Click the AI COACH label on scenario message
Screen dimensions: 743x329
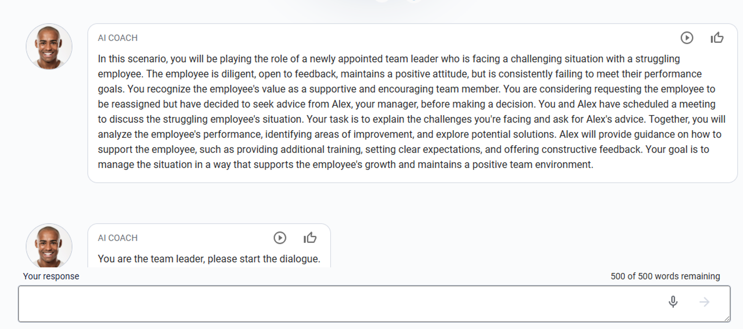(118, 38)
